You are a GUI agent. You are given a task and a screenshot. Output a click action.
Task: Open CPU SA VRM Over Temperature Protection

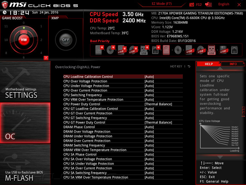pyautogui.click(x=123, y=177)
